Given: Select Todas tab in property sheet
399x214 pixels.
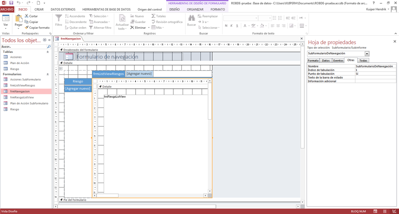Looking at the screenshot, I should (x=363, y=60).
